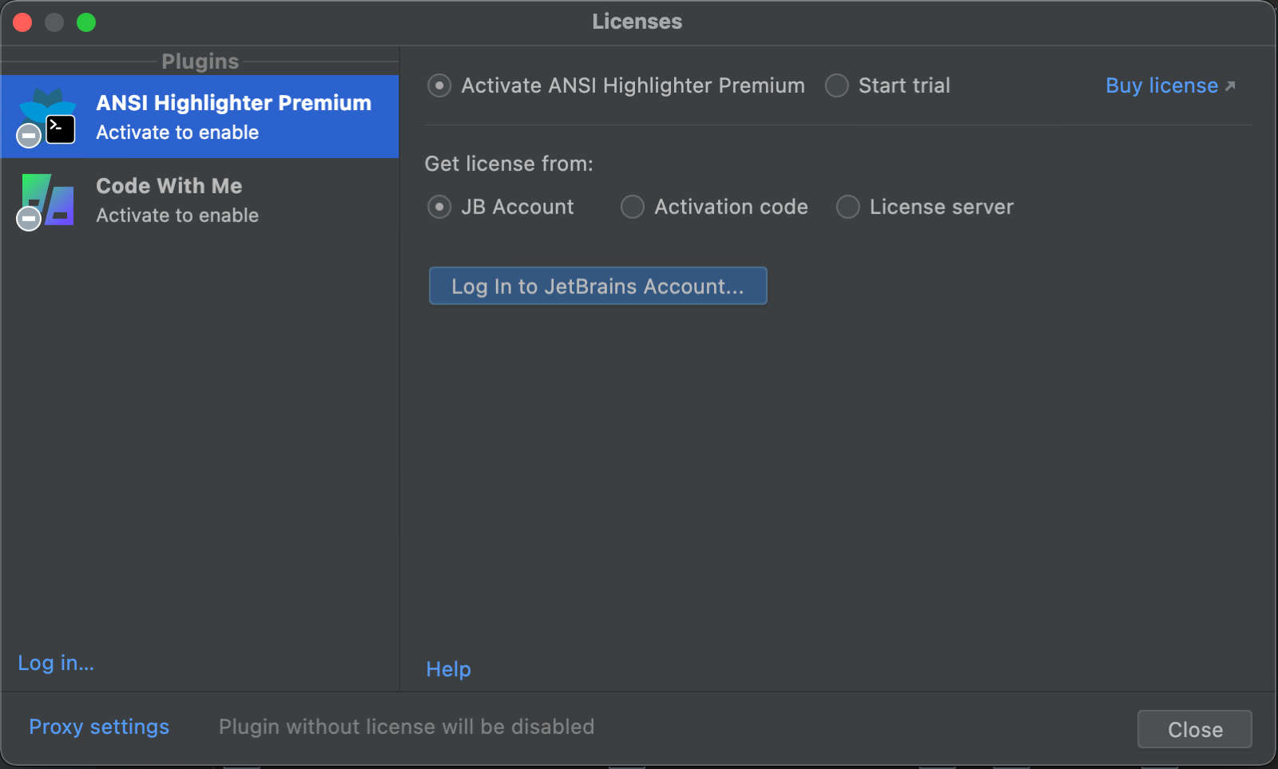Choose the Start trial option
Screen dimensions: 1278x769
pyautogui.click(x=836, y=85)
